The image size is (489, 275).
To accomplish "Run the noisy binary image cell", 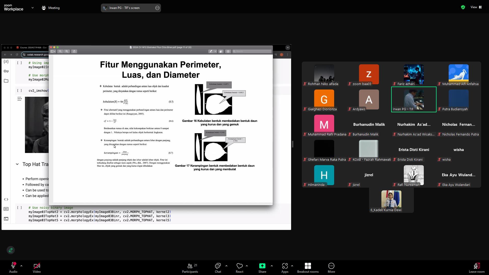I will 19,208.
